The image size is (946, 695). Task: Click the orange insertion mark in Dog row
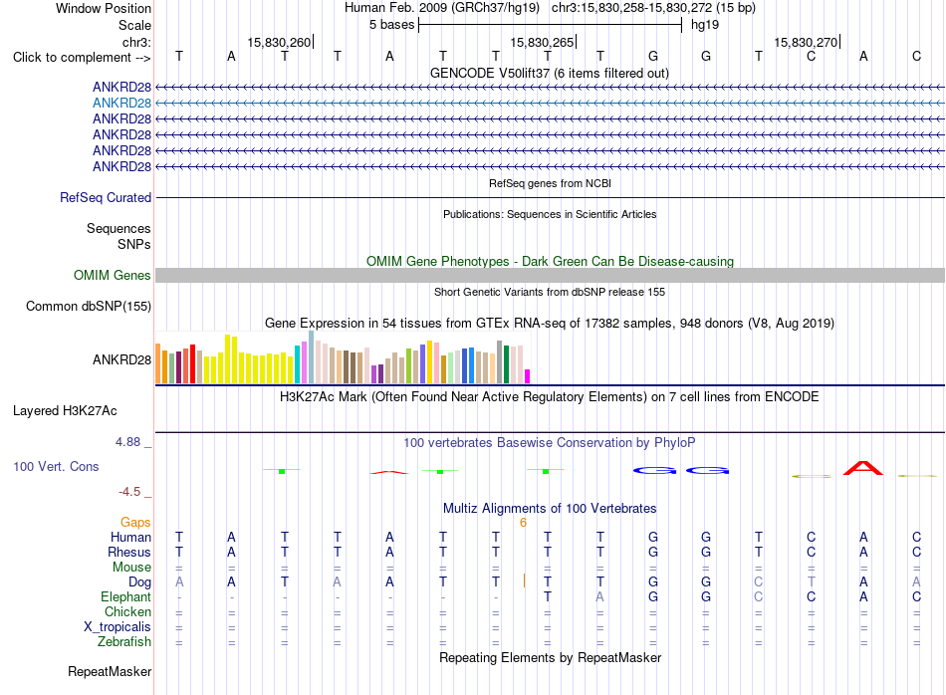point(524,580)
